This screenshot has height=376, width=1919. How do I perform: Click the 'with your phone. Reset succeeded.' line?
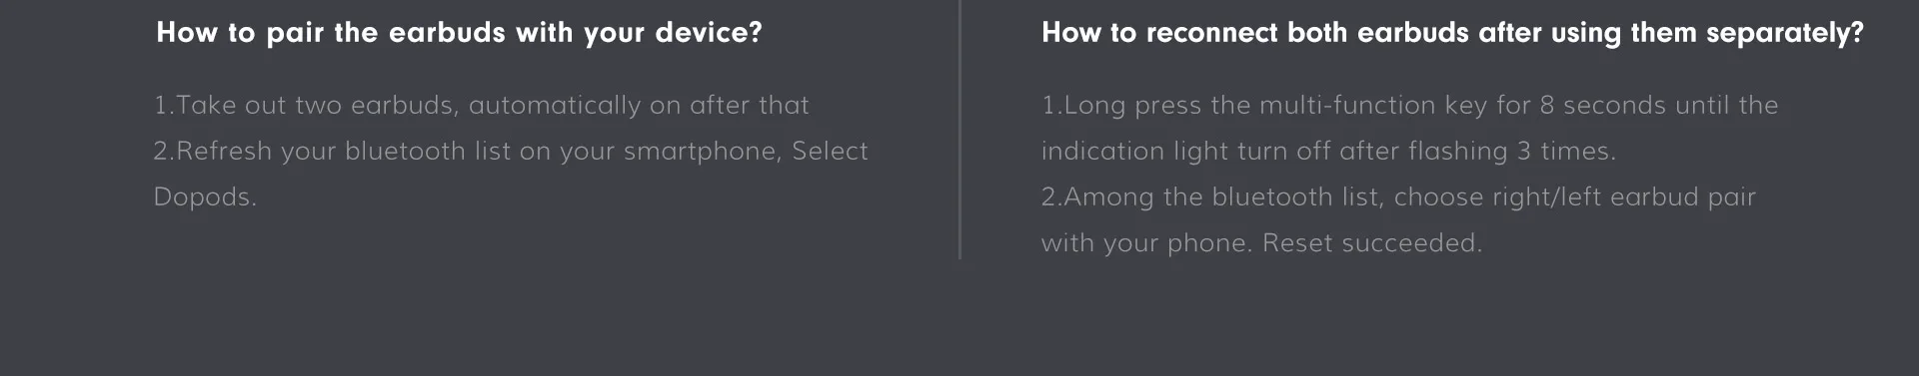click(x=1261, y=242)
